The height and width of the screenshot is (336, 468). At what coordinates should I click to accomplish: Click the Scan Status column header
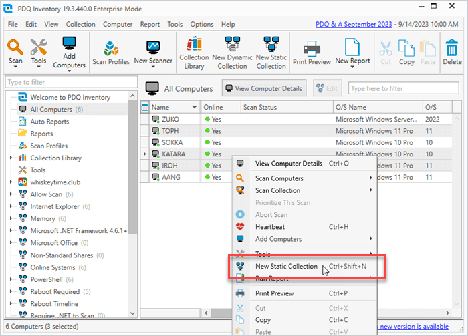(287, 107)
